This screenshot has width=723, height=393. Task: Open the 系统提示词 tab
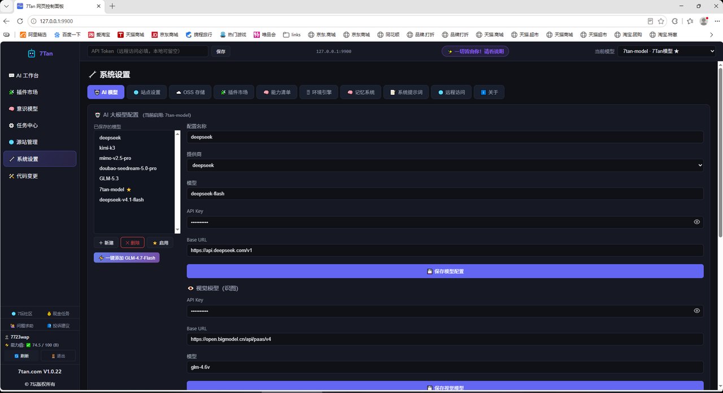tap(407, 92)
